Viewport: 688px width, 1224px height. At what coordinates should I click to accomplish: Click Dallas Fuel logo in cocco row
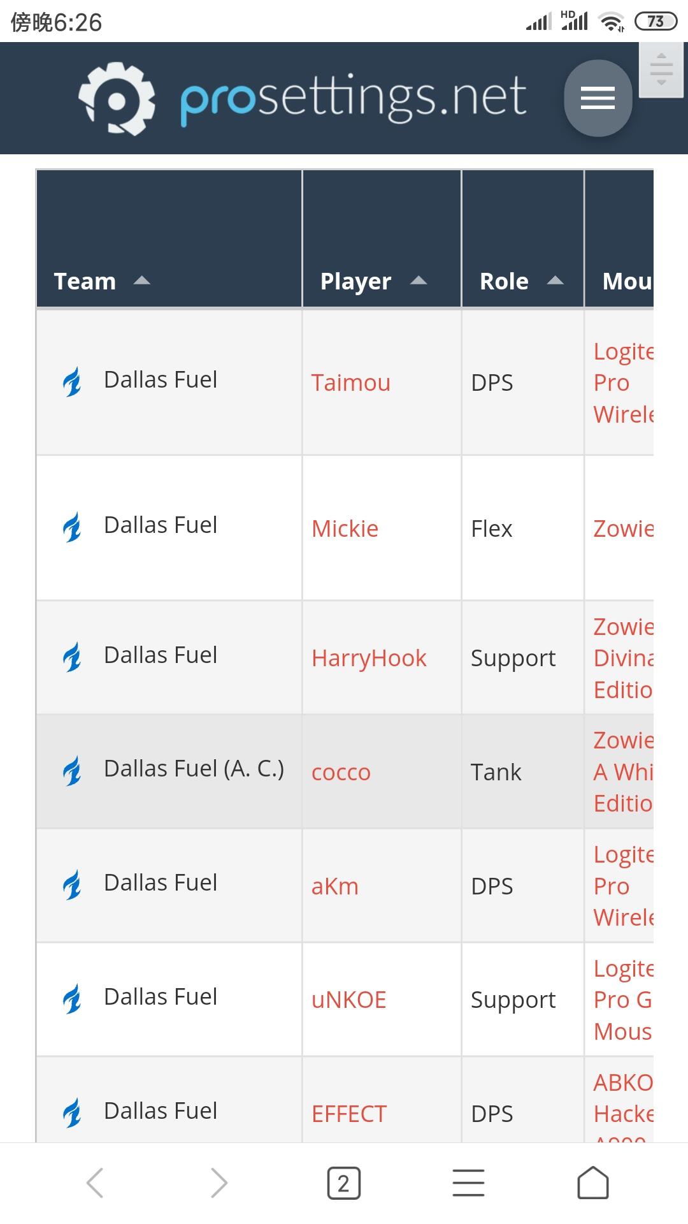point(72,771)
